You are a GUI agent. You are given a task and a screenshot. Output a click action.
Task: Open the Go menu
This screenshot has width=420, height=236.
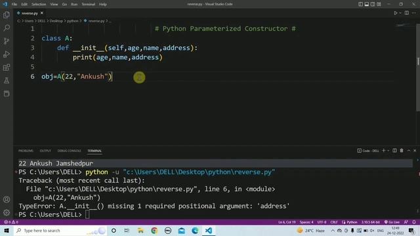click(64, 5)
